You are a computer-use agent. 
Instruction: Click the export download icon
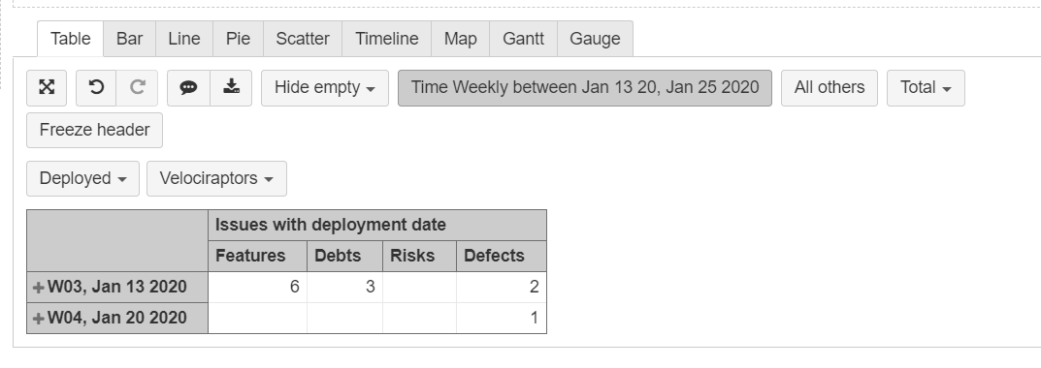tap(231, 87)
